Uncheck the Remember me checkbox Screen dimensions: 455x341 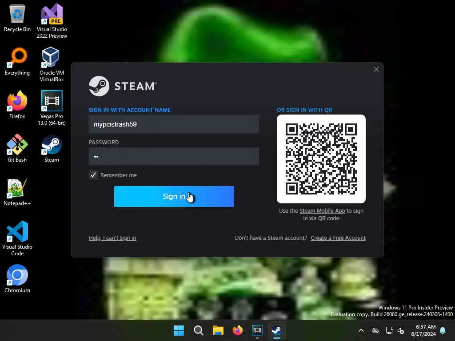pos(93,175)
